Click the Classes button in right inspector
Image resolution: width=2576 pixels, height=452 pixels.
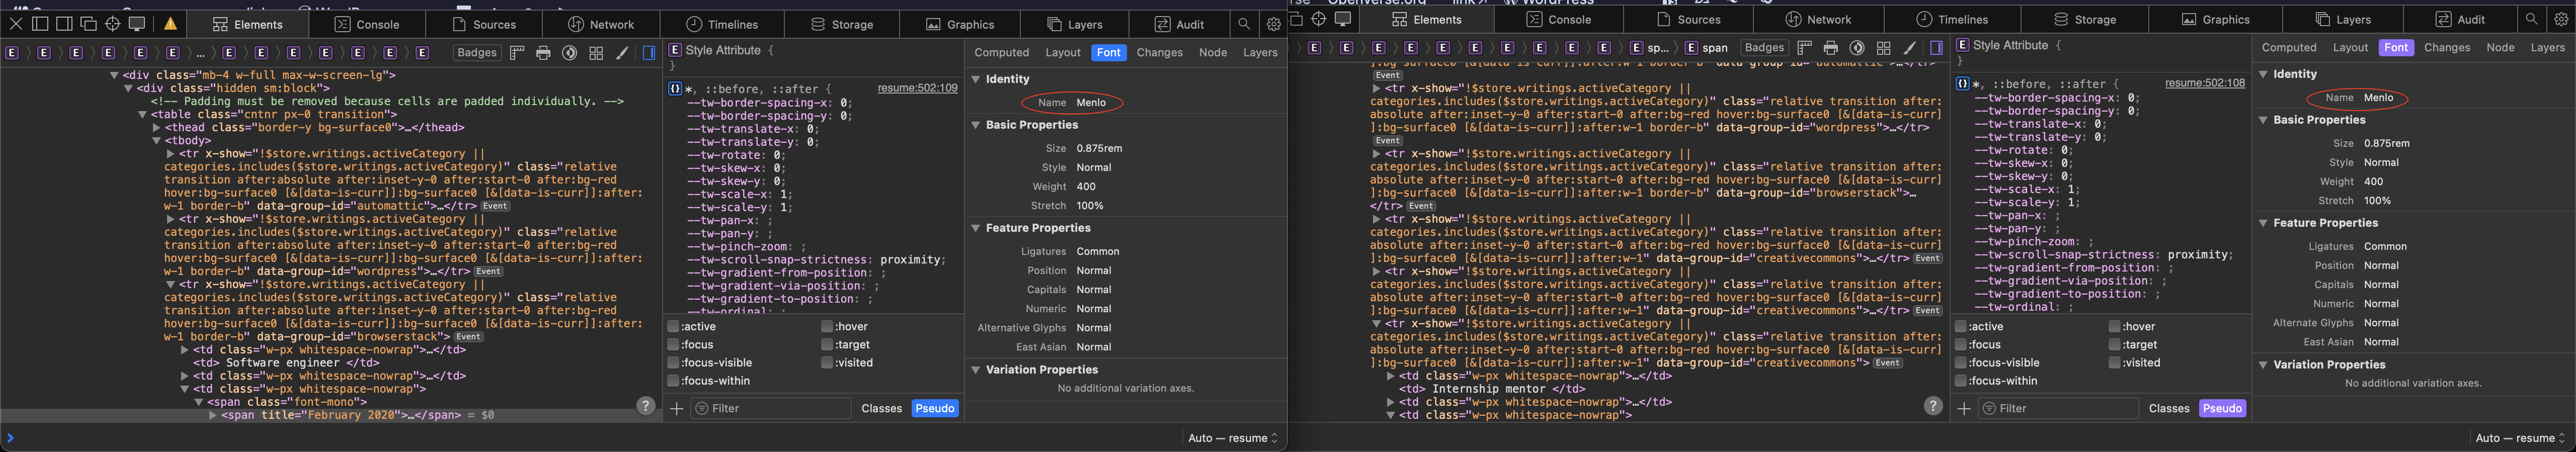pos(2168,408)
